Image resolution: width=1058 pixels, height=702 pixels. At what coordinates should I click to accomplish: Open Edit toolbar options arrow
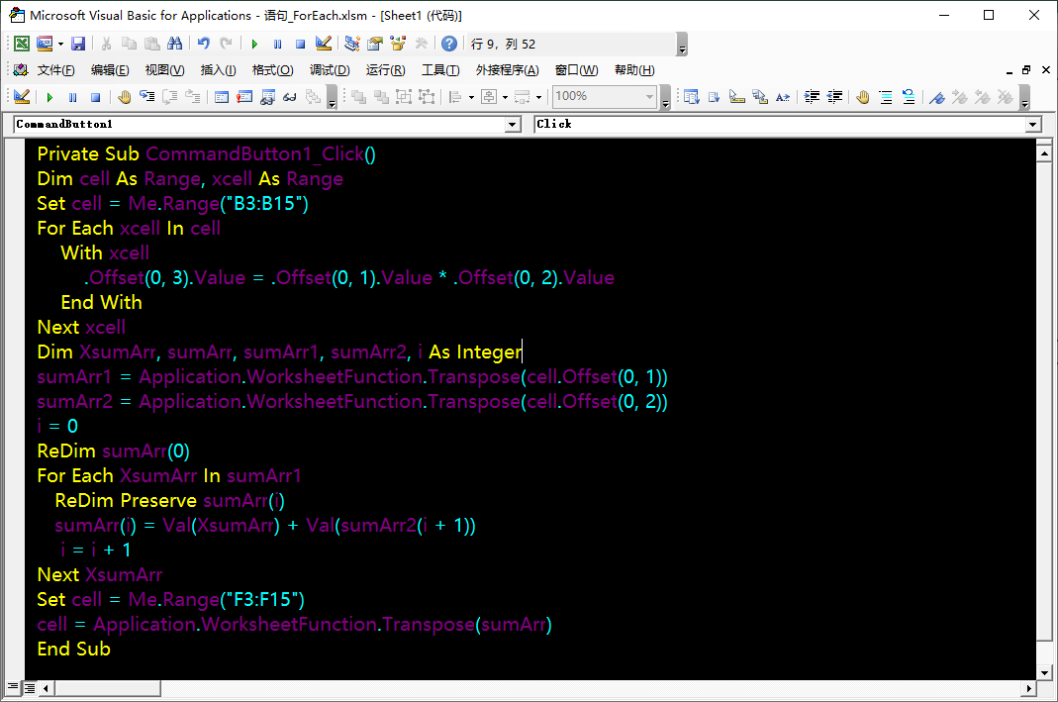(x=1025, y=97)
